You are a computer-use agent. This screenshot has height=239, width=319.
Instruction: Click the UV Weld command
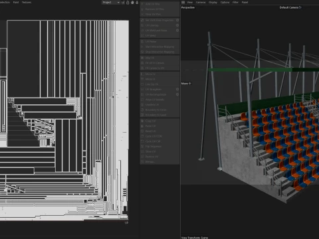tap(159, 35)
